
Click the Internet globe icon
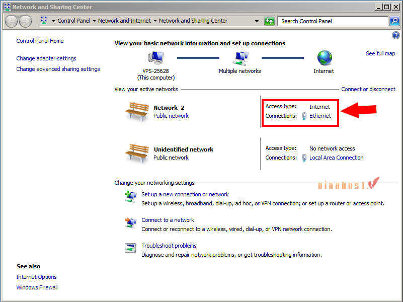click(324, 58)
